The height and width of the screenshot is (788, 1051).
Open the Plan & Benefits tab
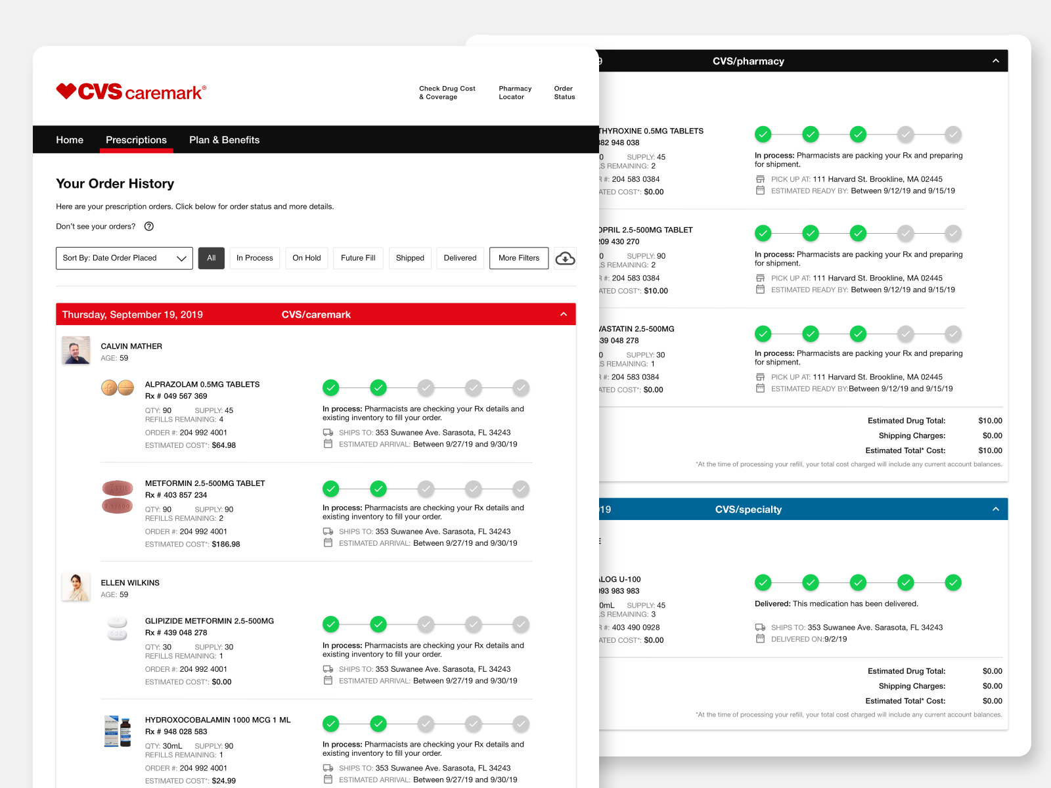[x=225, y=140]
